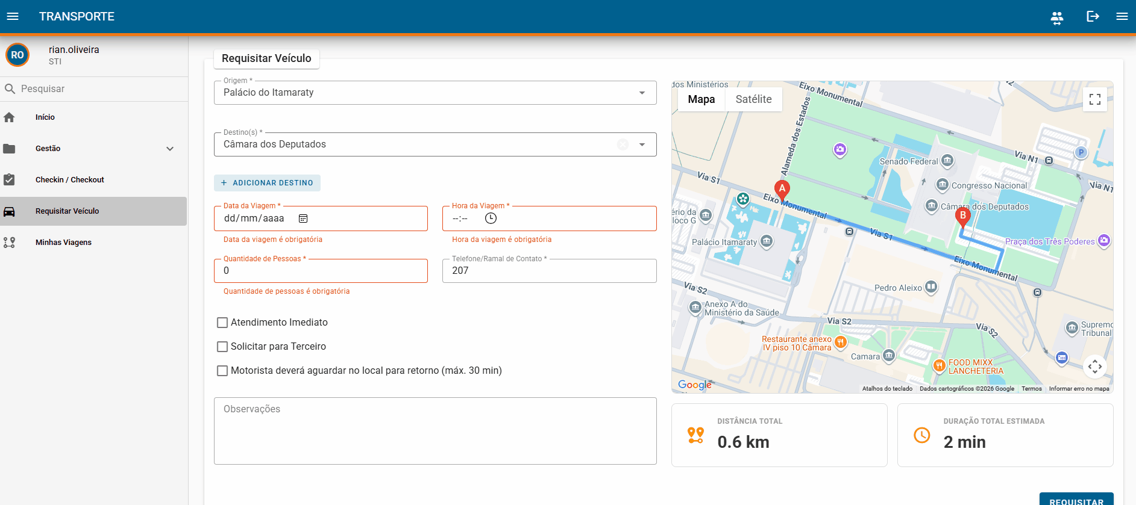Screen dimensions: 1136x505
Task: Click the Google logo on map
Action: click(695, 385)
